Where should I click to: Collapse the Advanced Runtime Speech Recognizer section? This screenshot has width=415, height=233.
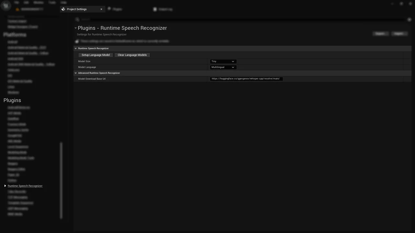[76, 73]
